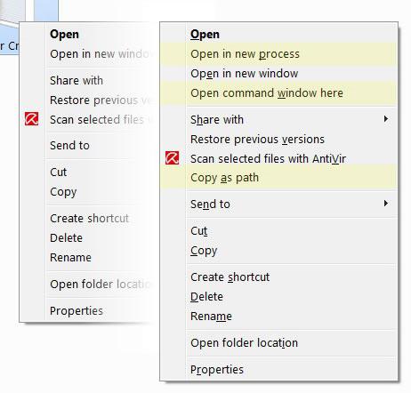Open Properties from the left menu
The image size is (411, 393).
click(77, 311)
